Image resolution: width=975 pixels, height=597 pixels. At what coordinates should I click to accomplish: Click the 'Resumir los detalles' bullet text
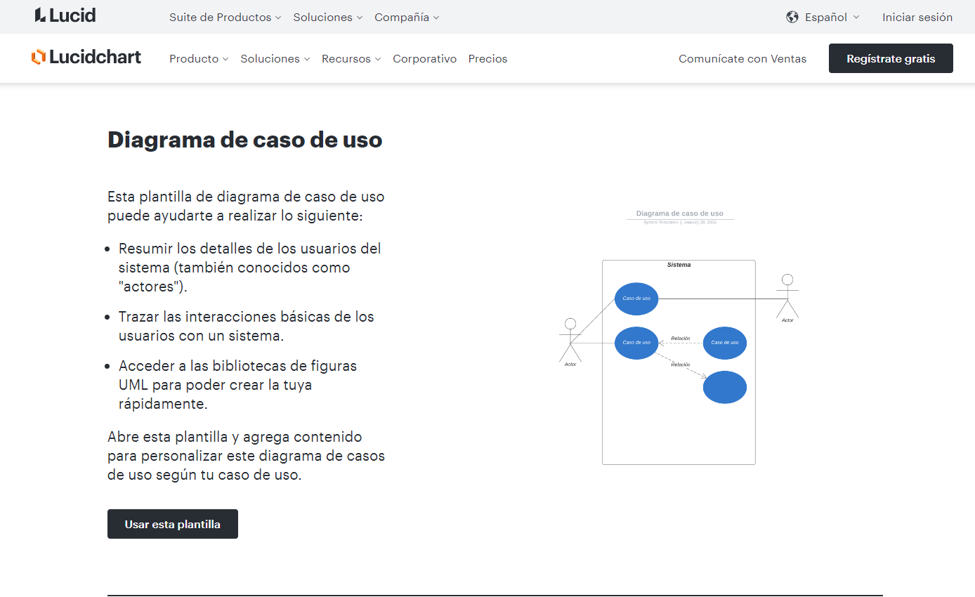250,268
